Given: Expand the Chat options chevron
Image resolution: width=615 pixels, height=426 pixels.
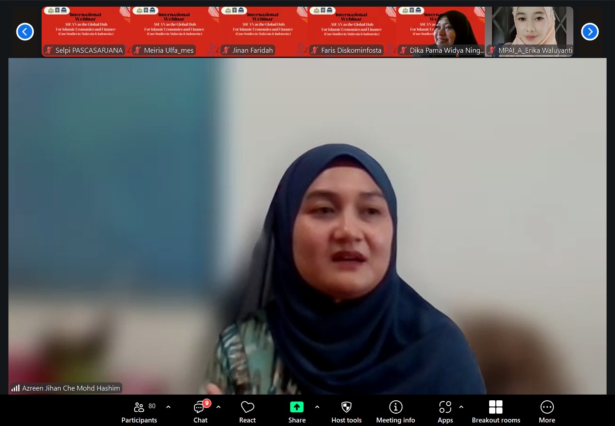Looking at the screenshot, I should (218, 407).
